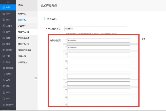Click the keyword field containing "Abrasion1"
Screen dimensions: 166x111
[98, 47]
